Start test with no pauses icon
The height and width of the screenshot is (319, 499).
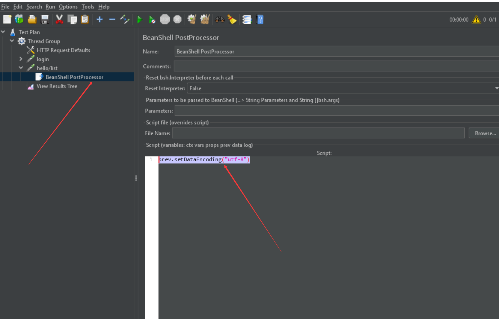[x=152, y=20]
